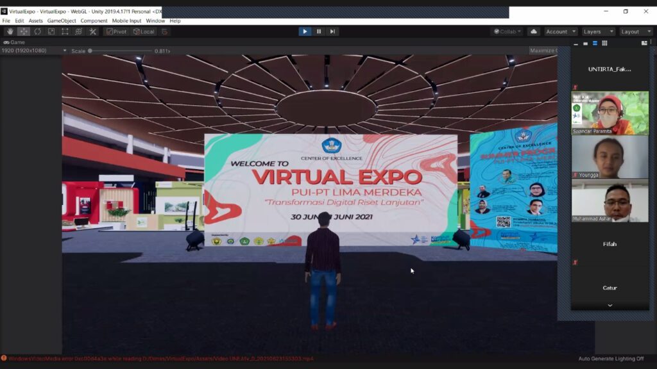657x369 pixels.
Task: Click the Pause button
Action: pos(318,31)
